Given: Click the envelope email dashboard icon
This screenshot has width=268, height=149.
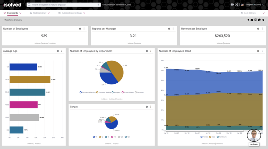Looking at the screenshot, I should pyautogui.click(x=252, y=20).
